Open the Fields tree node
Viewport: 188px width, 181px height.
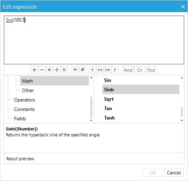pyautogui.click(x=20, y=119)
